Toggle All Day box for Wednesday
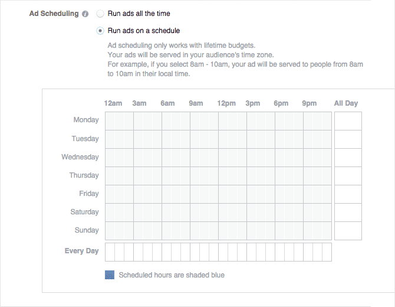Image resolution: width=395 pixels, height=307 pixels. tap(348, 158)
